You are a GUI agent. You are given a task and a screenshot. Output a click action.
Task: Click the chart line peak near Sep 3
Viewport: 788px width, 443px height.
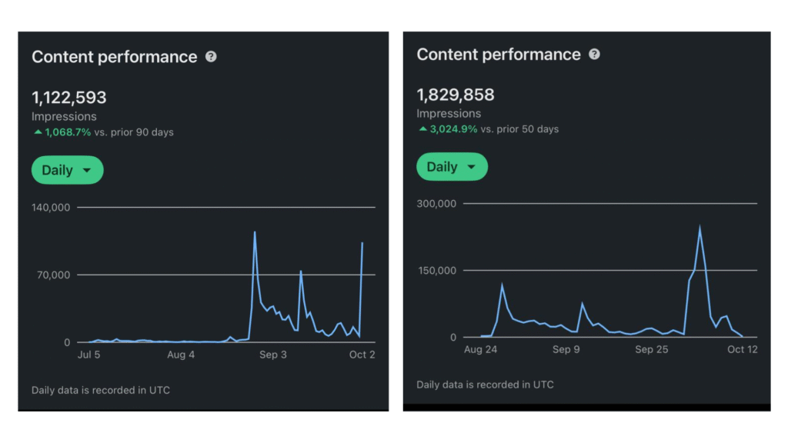[255, 232]
